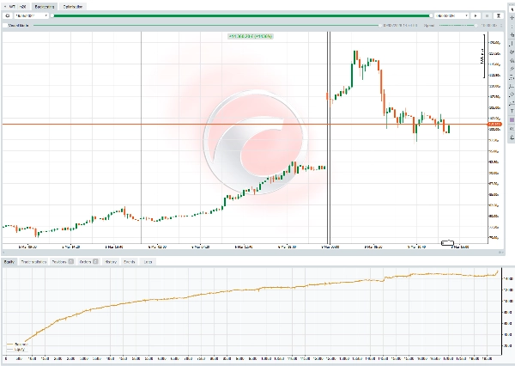Select the text label tool
The height and width of the screenshot is (366, 515).
click(x=512, y=112)
